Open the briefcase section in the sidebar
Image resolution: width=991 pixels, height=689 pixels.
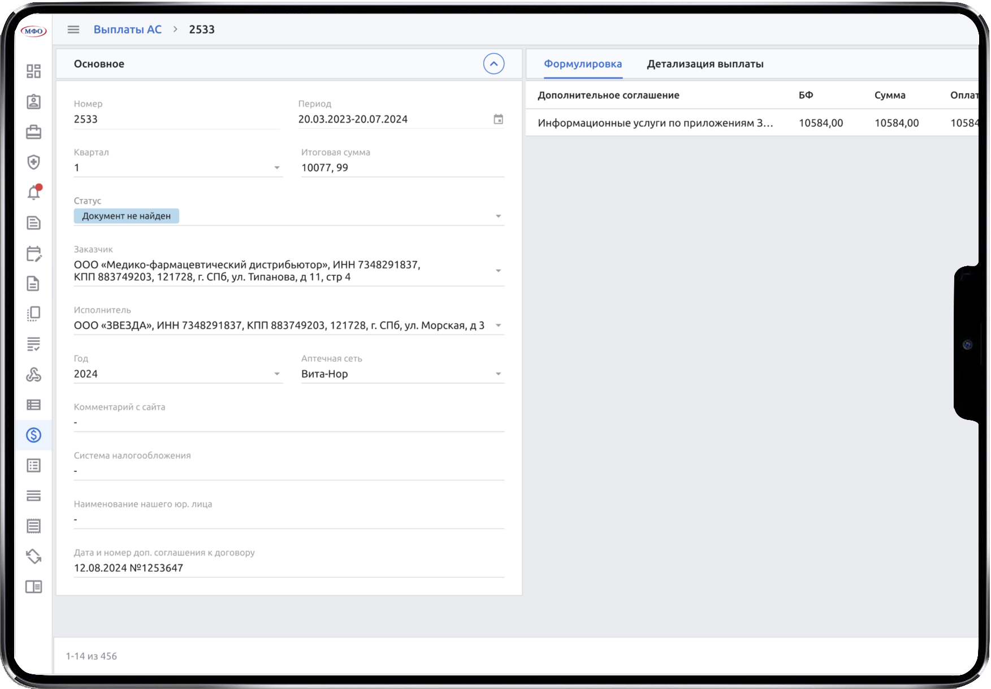coord(34,132)
